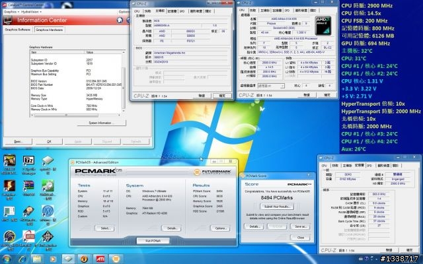Open the black diamond emblem desktop shortcut
This screenshot has height=264, width=423.
click(x=48, y=236)
